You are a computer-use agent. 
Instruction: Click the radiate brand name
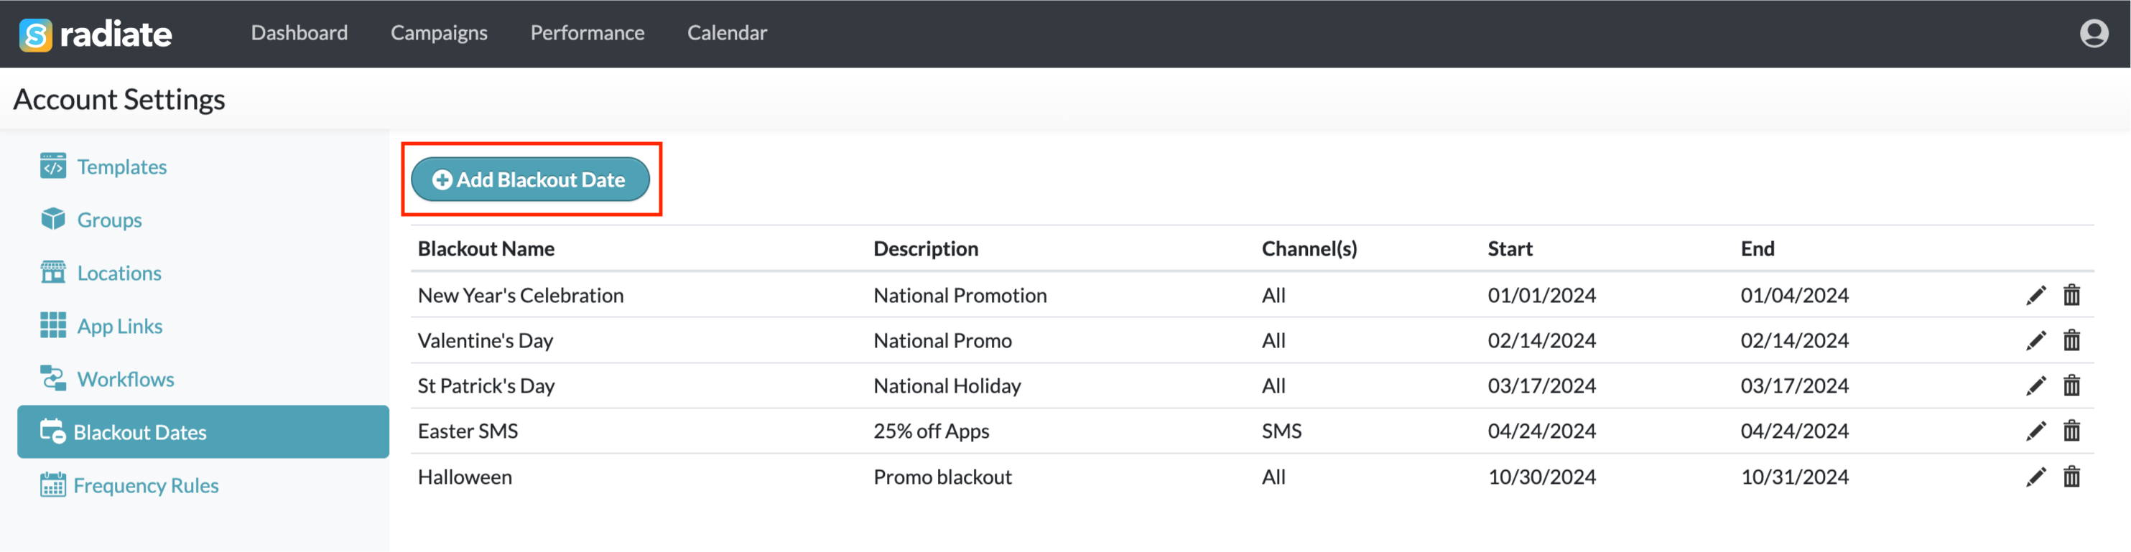[x=116, y=34]
